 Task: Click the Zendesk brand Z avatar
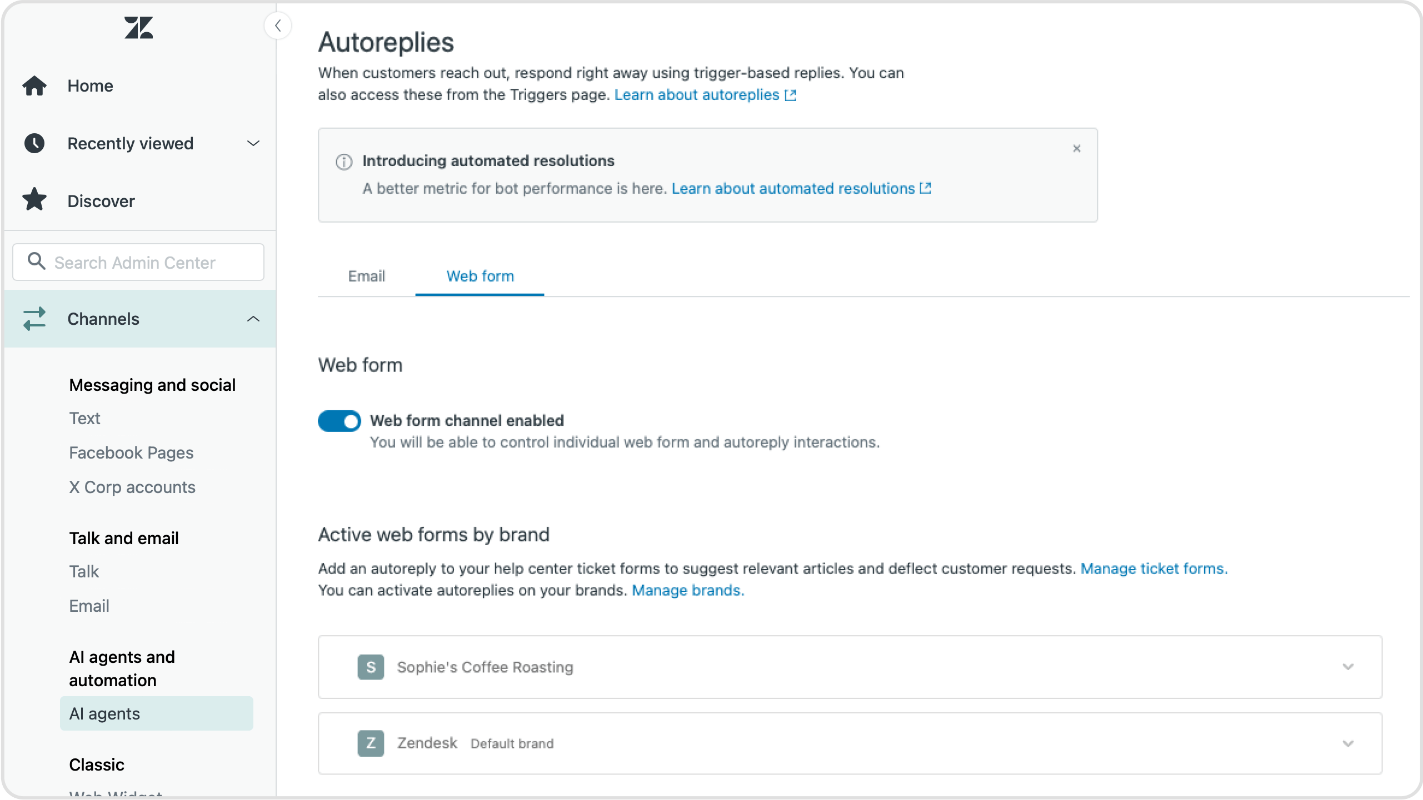pyautogui.click(x=371, y=743)
